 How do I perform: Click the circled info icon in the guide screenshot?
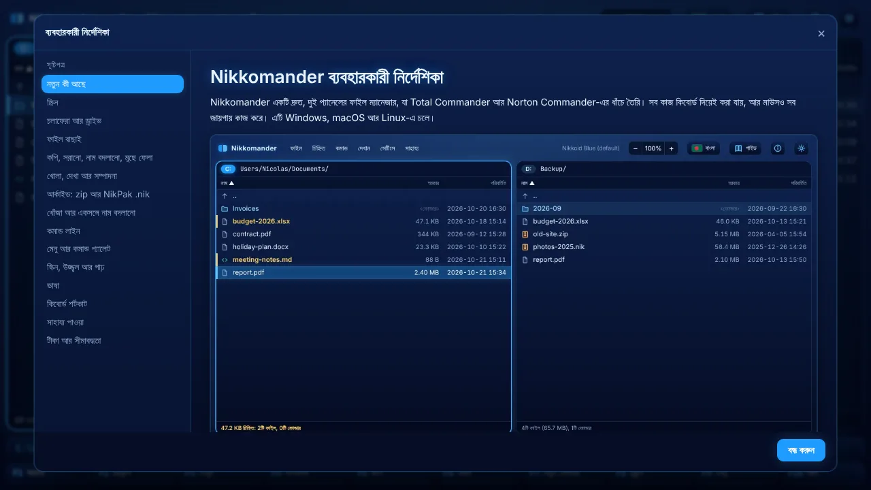point(778,148)
